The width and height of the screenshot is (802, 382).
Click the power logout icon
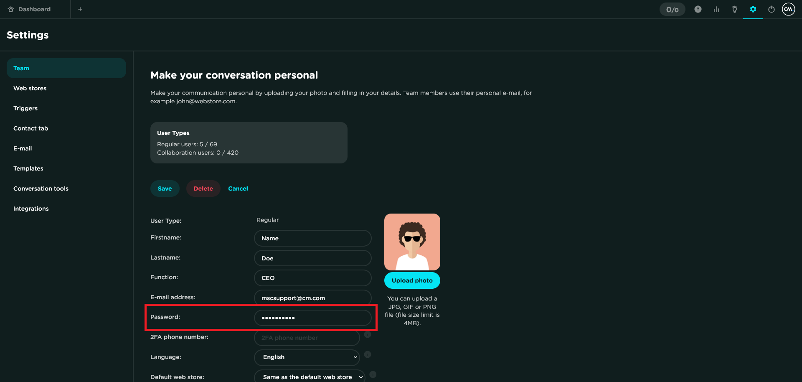(771, 9)
